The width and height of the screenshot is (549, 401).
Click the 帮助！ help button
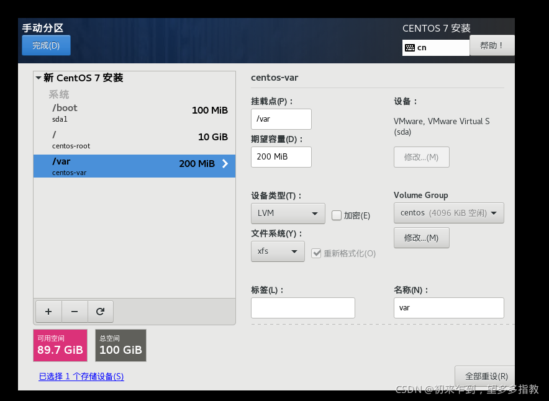click(x=492, y=45)
